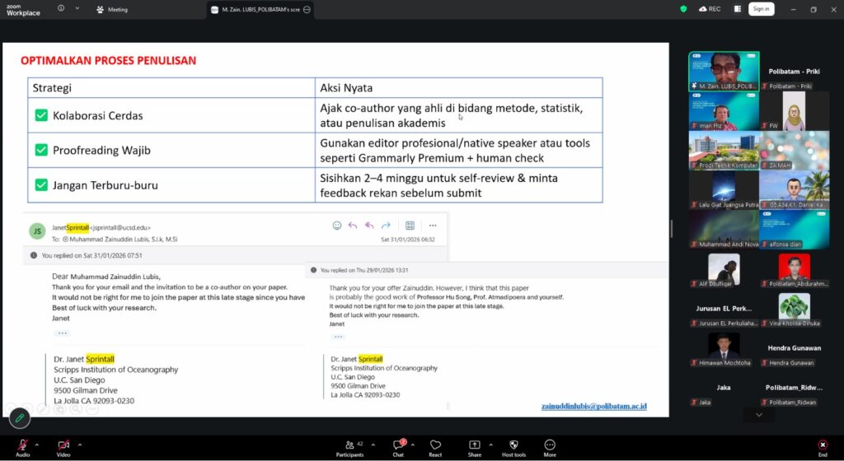Open Host tools shield icon
Image resolution: width=844 pixels, height=461 pixels.
click(x=513, y=445)
